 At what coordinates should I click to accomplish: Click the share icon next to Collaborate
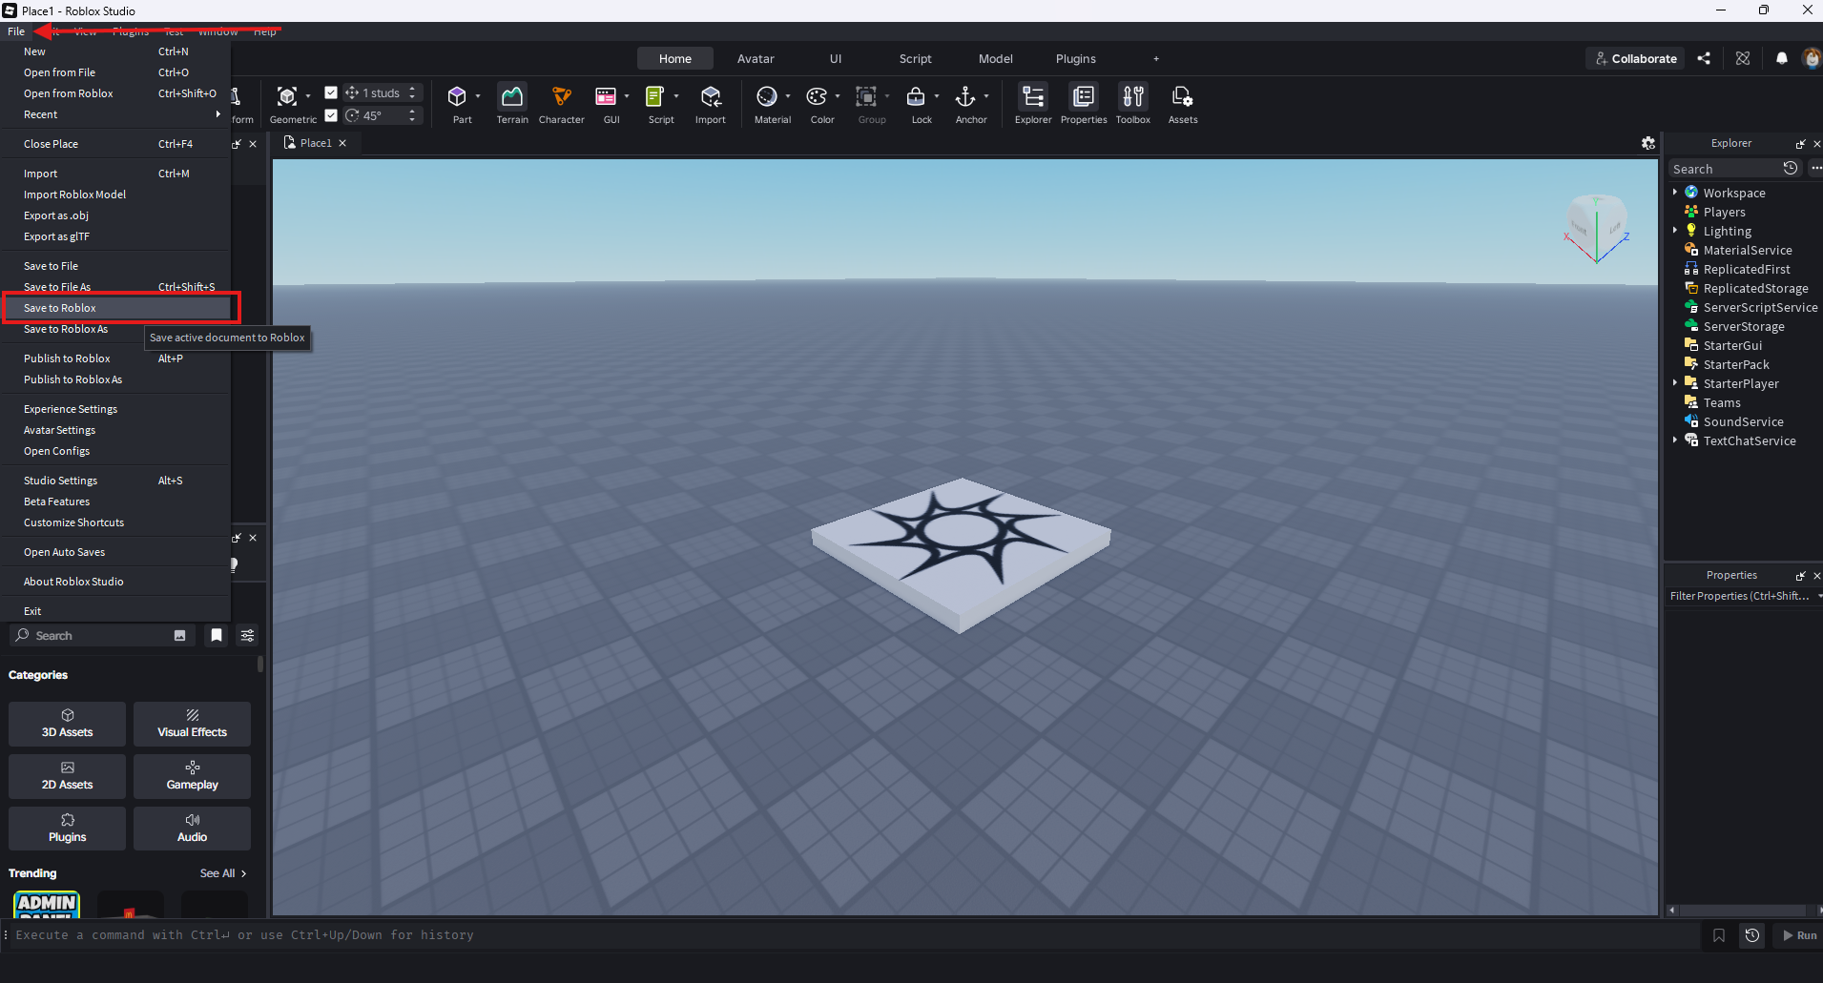pos(1704,58)
